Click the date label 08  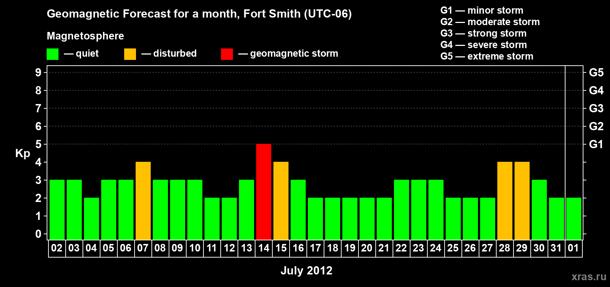tap(160, 248)
